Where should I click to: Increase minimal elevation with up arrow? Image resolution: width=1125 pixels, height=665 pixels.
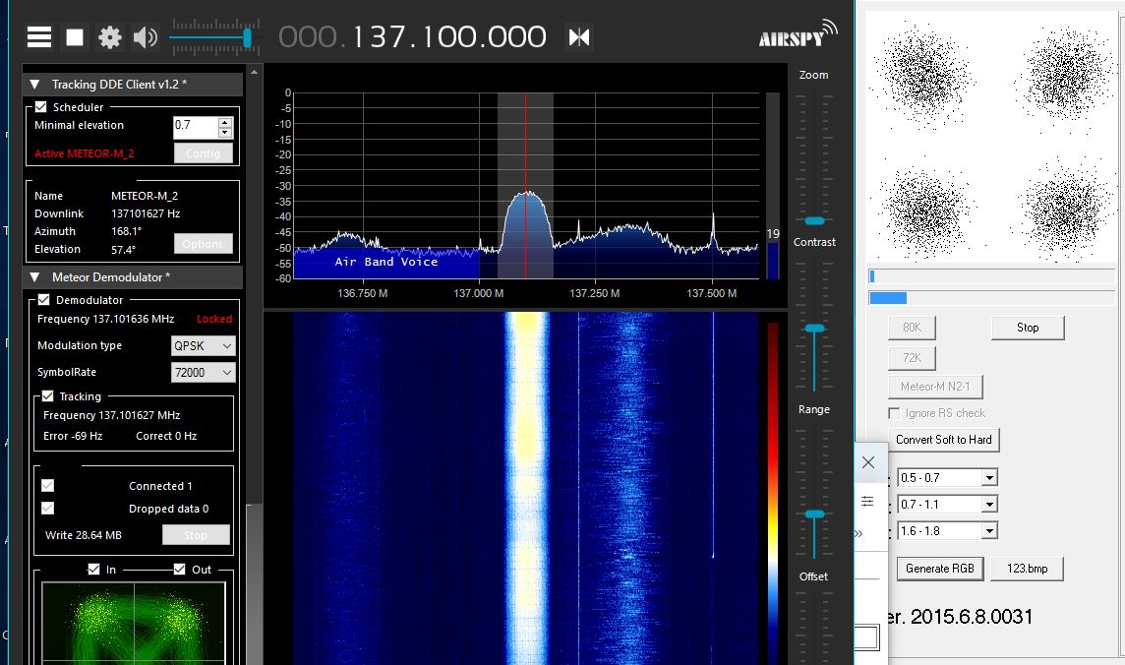(225, 122)
